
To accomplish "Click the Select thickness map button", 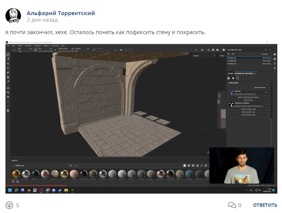I will tap(248, 115).
